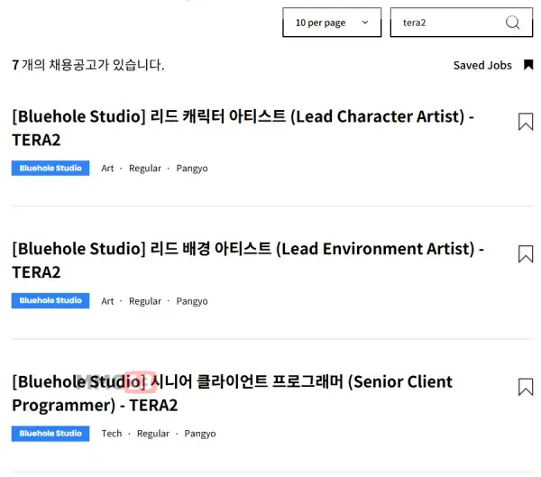Click Bluehole Studio badge under Lead Character Artist

pos(50,169)
